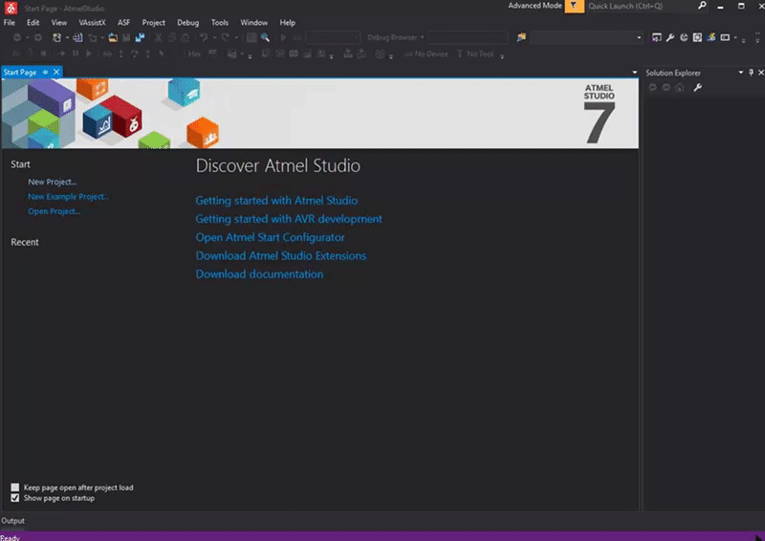Viewport: 765px width, 541px height.
Task: Click the Find in Files magnifier icon
Action: click(x=265, y=37)
